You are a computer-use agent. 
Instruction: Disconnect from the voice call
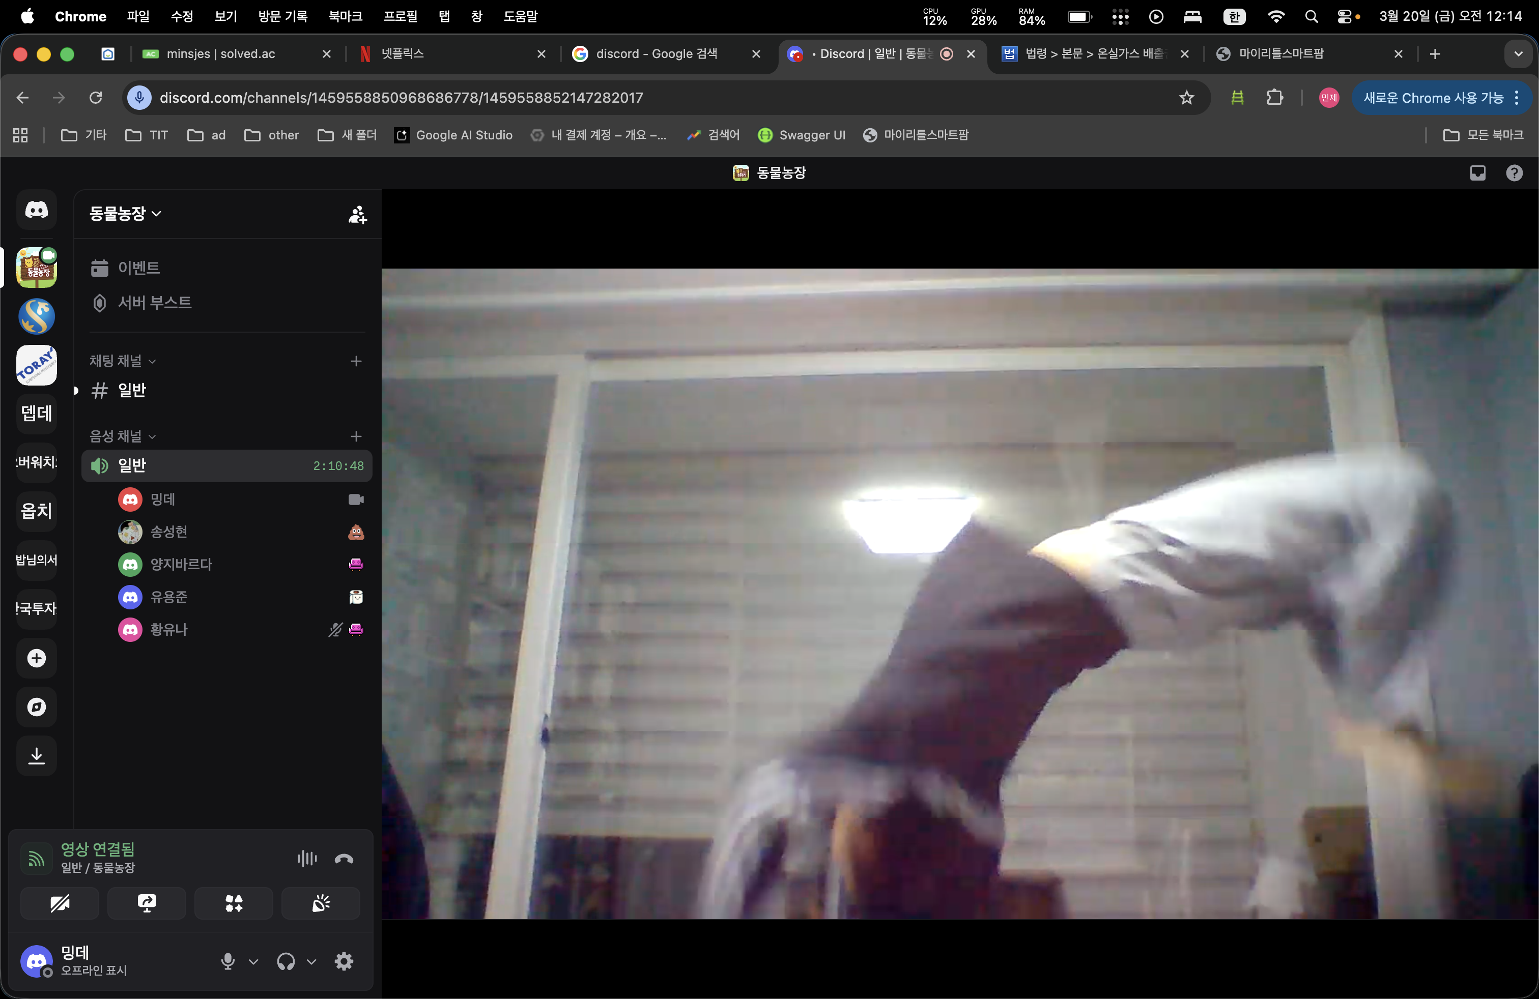tap(344, 859)
